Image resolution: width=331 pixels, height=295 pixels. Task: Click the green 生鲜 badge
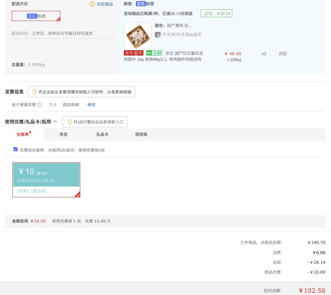click(x=154, y=53)
